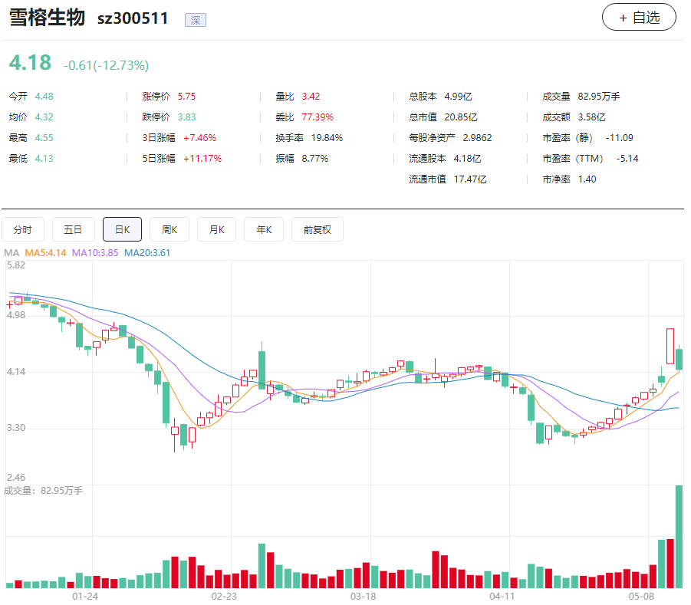This screenshot has width=691, height=605.
Task: Click the tall hollow red candlestick near 05-08
Action: point(670,347)
